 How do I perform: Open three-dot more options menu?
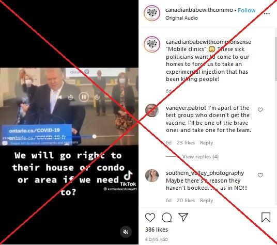[267, 13]
